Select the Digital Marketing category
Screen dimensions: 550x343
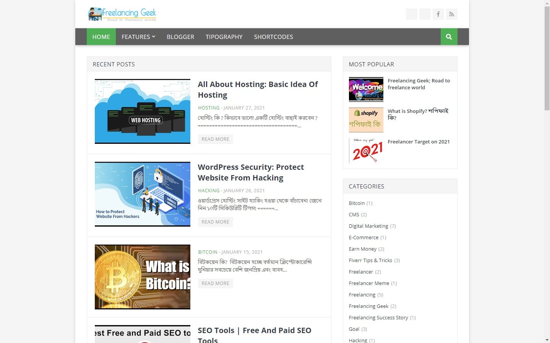point(368,226)
